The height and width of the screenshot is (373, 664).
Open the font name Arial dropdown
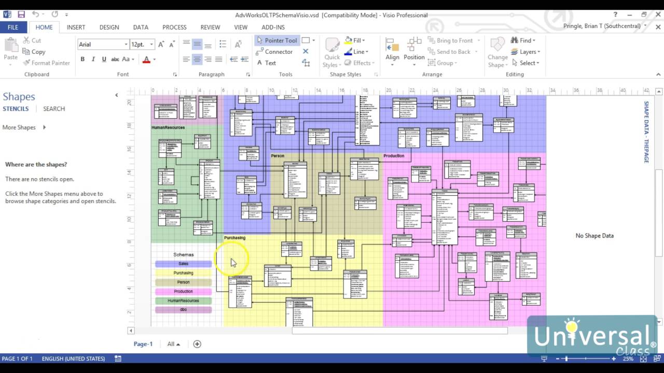(x=126, y=45)
